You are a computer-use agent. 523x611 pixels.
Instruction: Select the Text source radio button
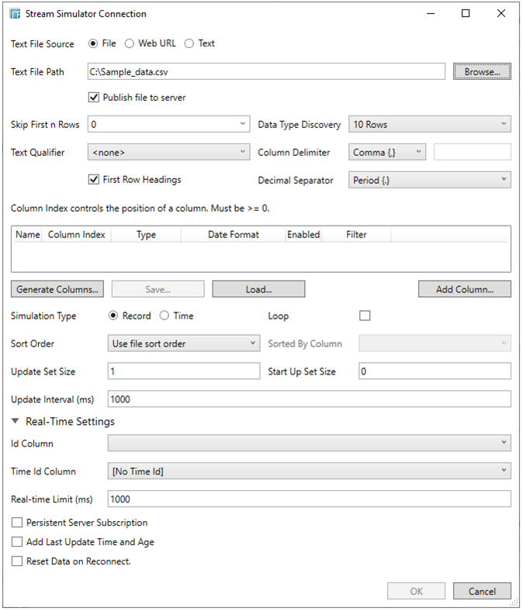point(189,43)
